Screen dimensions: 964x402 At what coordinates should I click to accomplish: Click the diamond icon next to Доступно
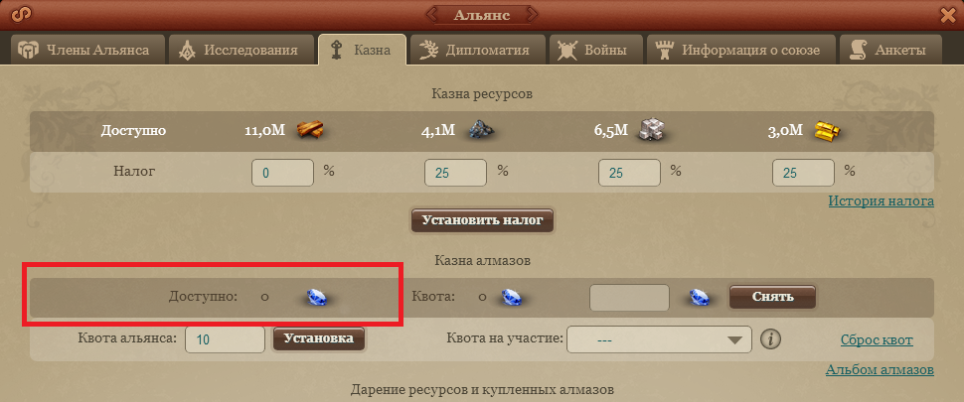(320, 297)
